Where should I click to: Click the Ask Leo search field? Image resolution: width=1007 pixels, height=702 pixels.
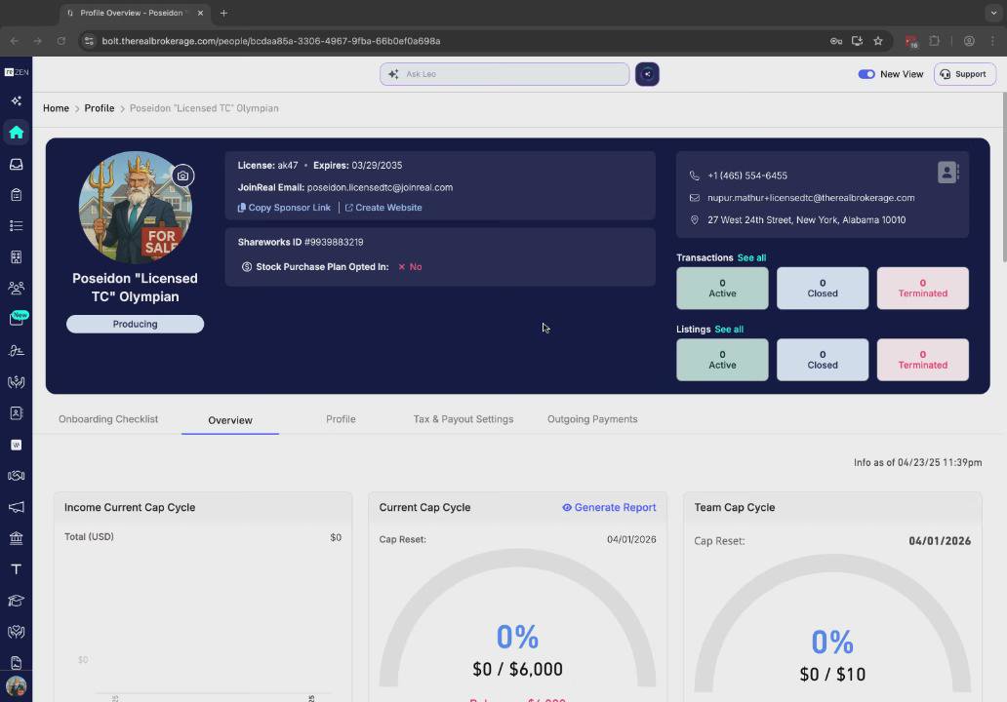pyautogui.click(x=504, y=74)
